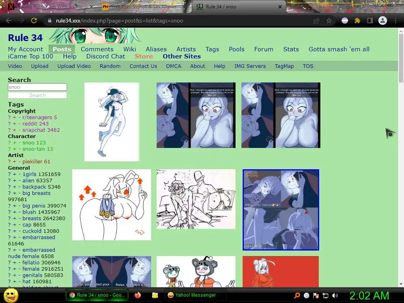
Task: Switch to the first tab with X favicon
Action: [x=50, y=7]
